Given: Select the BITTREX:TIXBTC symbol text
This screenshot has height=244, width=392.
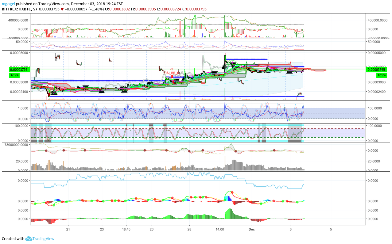Looking at the screenshot, I should [x=16, y=9].
